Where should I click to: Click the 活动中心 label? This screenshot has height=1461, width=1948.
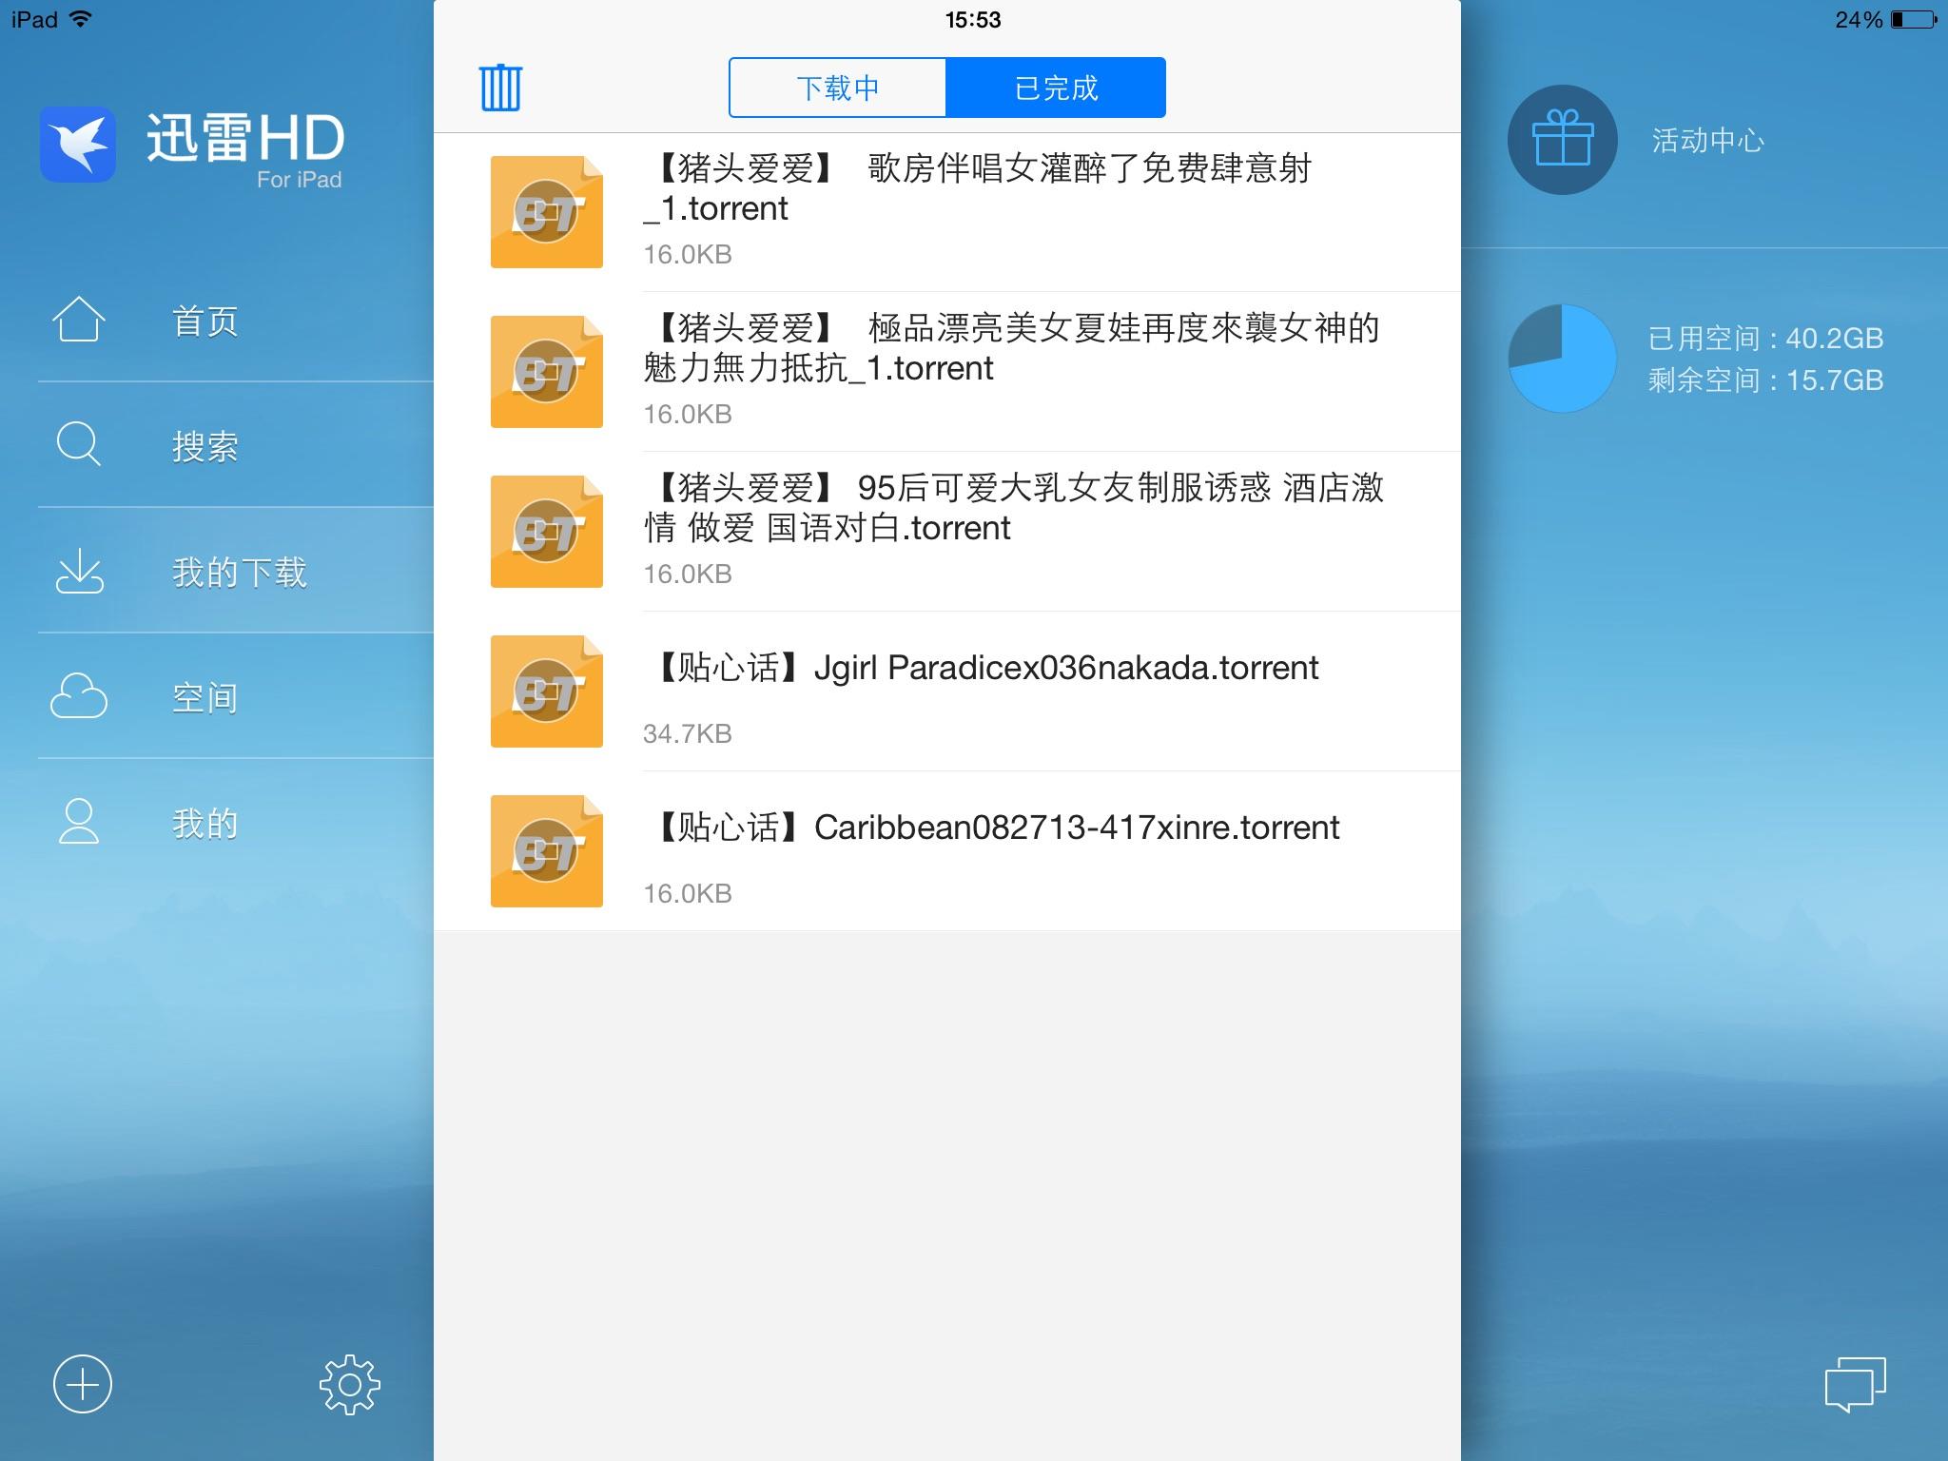tap(1707, 141)
